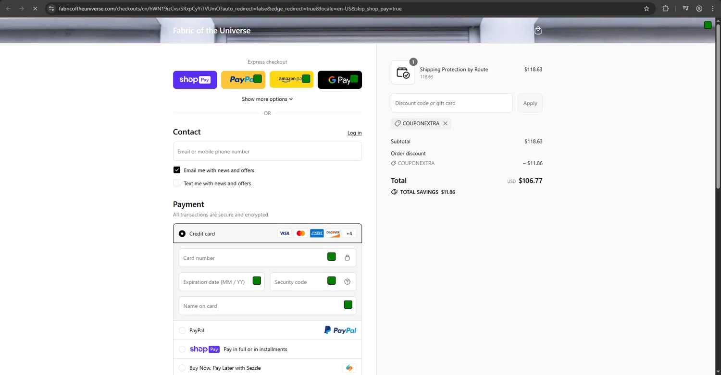
Task: Expand Show more options
Action: [267, 99]
